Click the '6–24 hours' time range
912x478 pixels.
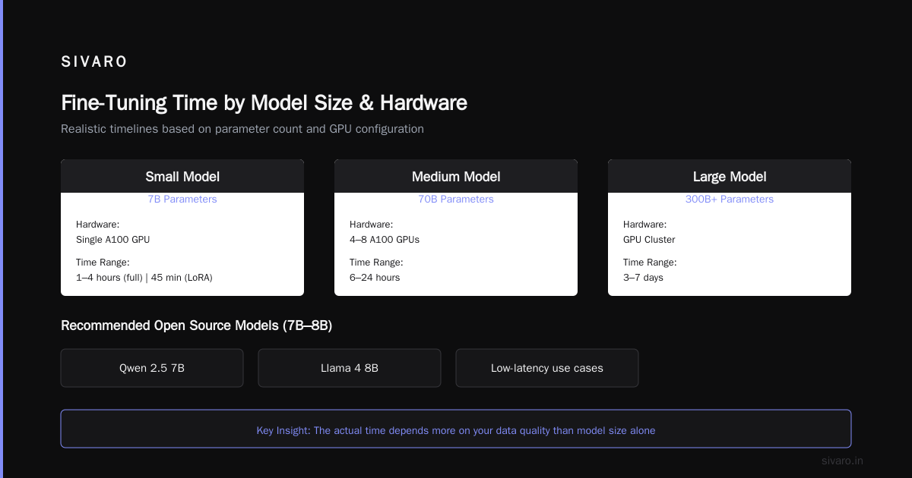click(x=375, y=278)
